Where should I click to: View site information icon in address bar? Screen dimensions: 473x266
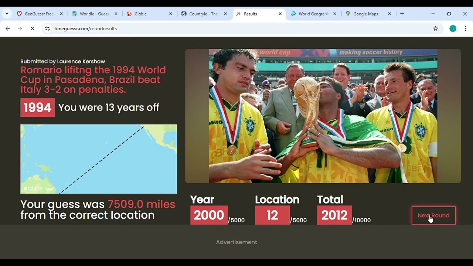pyautogui.click(x=47, y=28)
